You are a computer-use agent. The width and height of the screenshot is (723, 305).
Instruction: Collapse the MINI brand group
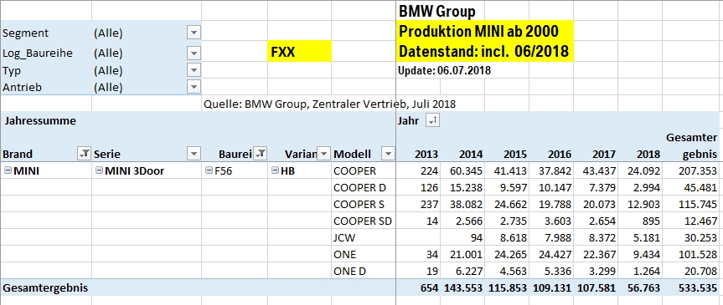(x=8, y=170)
